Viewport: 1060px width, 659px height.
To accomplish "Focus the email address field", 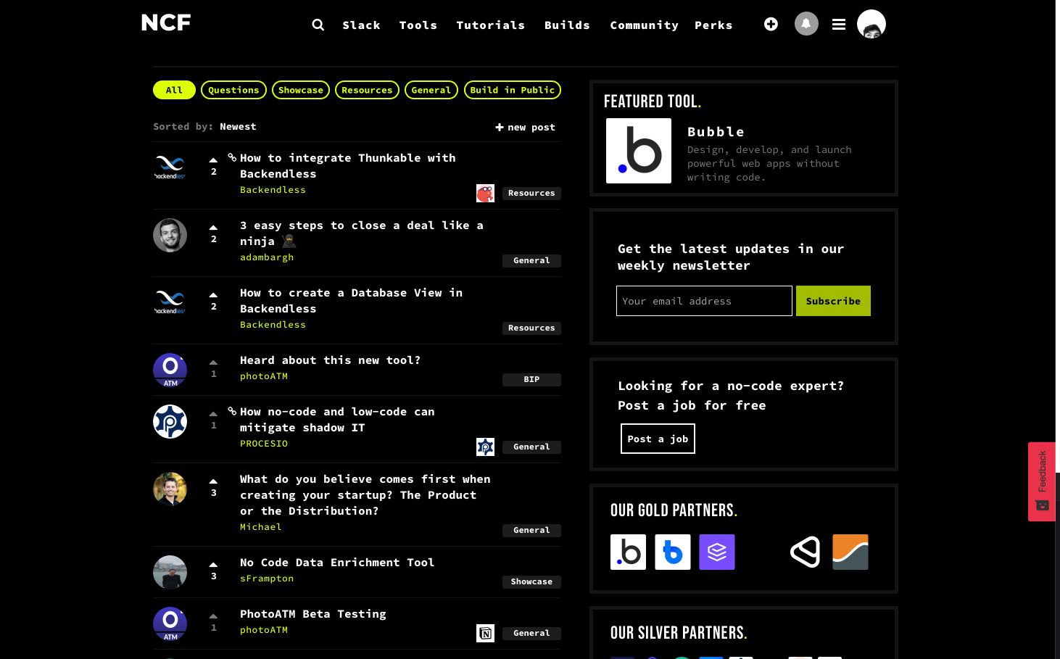I will (704, 301).
